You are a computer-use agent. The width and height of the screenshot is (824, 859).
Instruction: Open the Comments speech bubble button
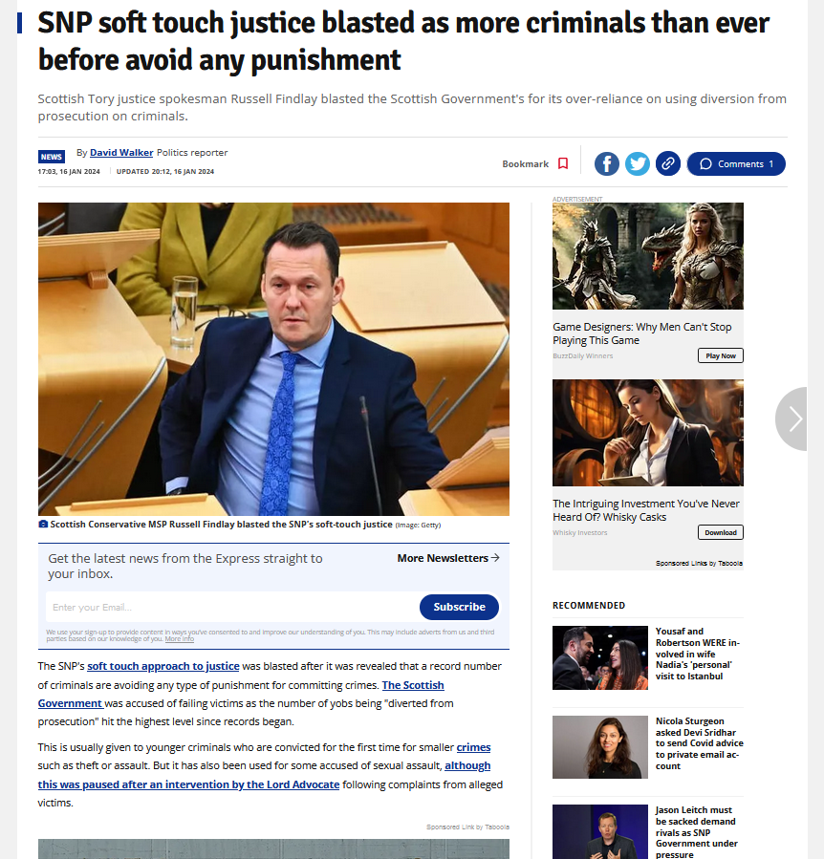pyautogui.click(x=736, y=163)
